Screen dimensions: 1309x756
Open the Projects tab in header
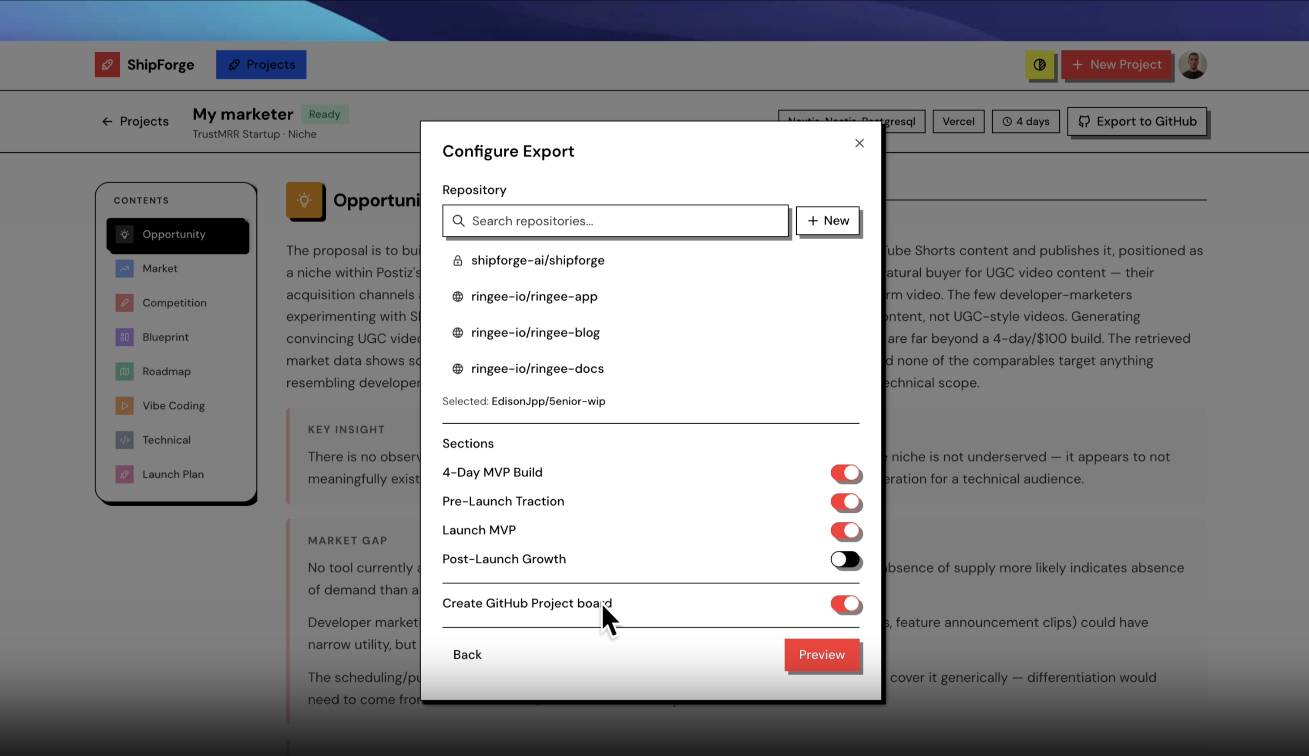click(x=261, y=64)
